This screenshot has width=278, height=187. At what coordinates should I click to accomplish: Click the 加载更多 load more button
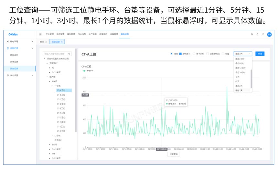(173, 154)
